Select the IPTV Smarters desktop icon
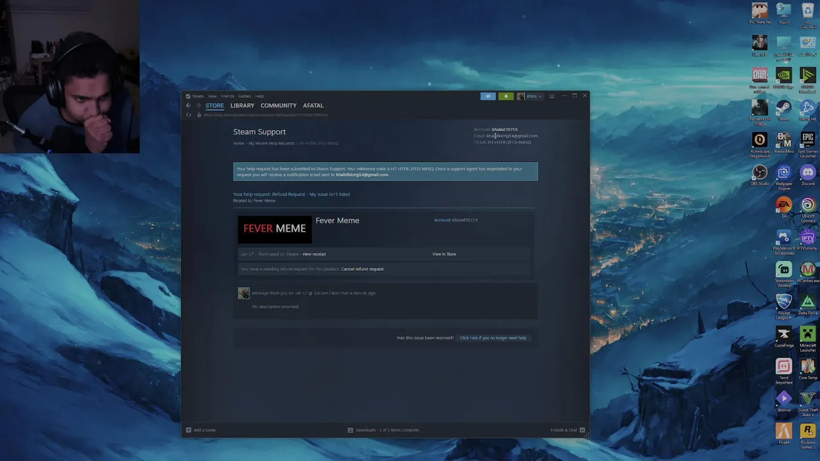Viewport: 820px width, 461px height. pyautogui.click(x=808, y=240)
